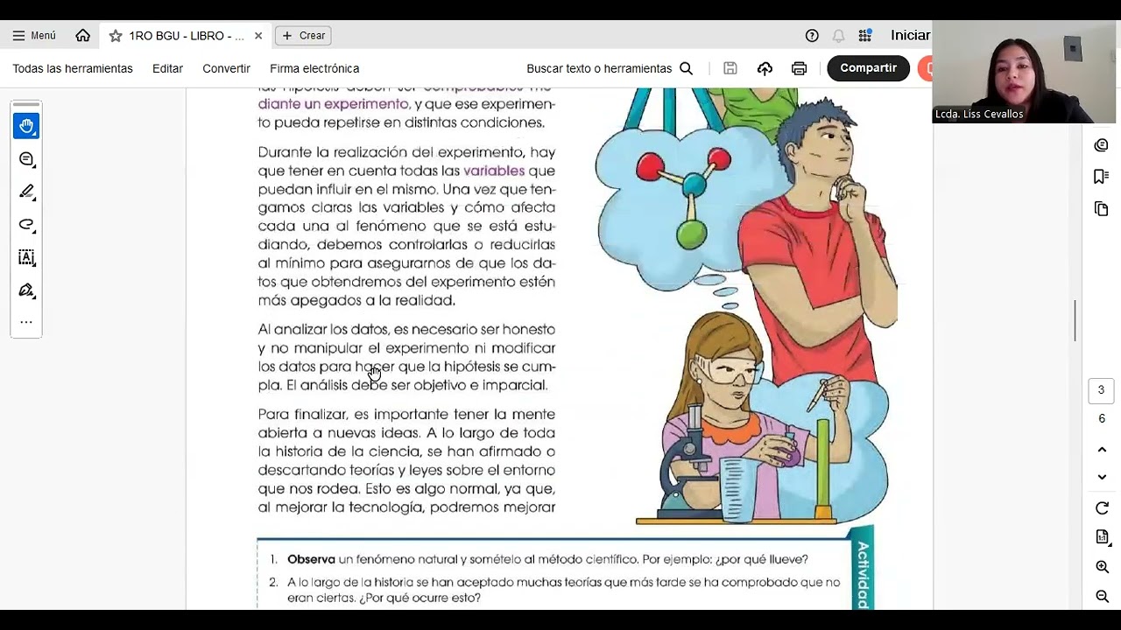The width and height of the screenshot is (1121, 630).
Task: Click the total page count 6
Action: click(1102, 419)
